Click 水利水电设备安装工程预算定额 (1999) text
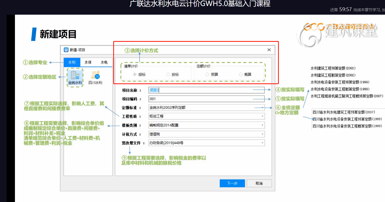The image size is (385, 202). [340, 82]
